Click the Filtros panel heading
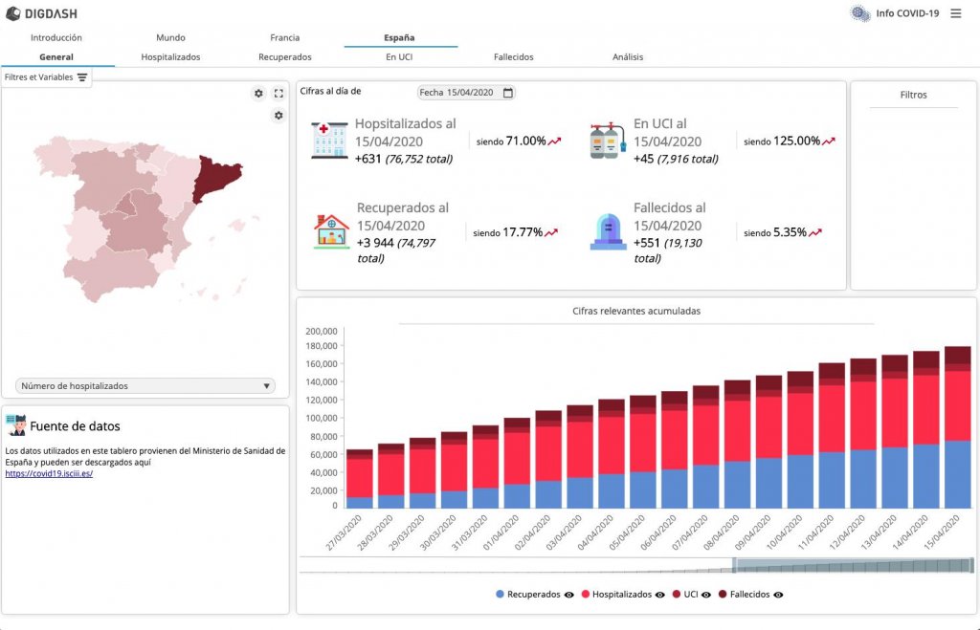The height and width of the screenshot is (630, 980). tap(914, 95)
